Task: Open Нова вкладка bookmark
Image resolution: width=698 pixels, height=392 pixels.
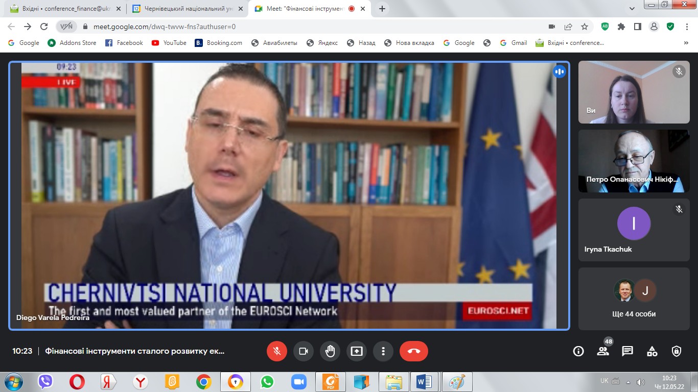Action: (409, 43)
